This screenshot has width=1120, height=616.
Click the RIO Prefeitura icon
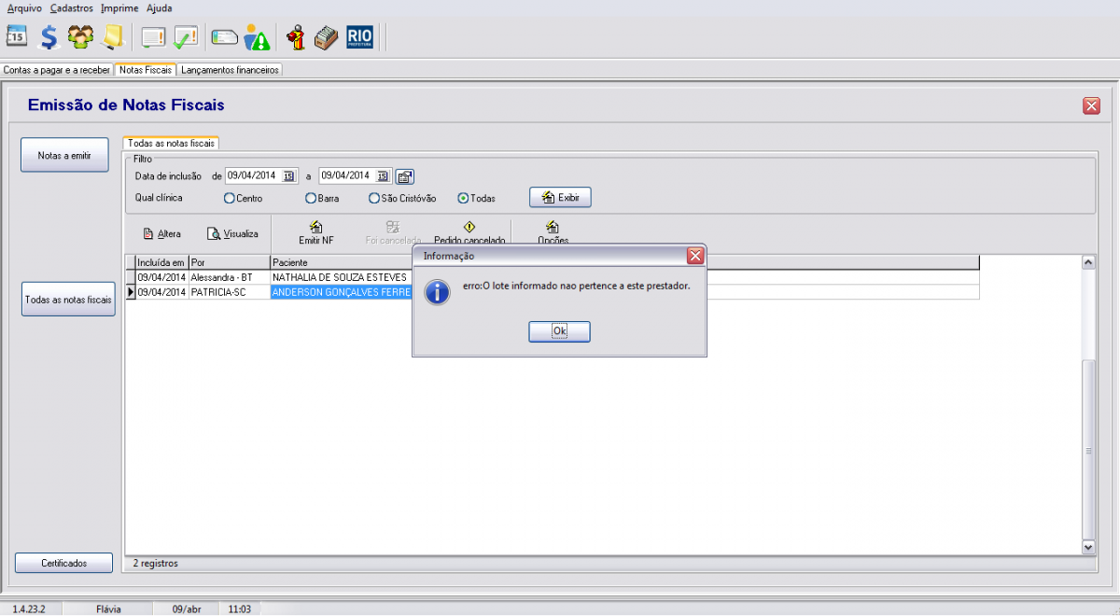click(359, 37)
